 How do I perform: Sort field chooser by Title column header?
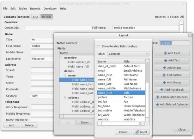pyautogui.click(x=134, y=61)
